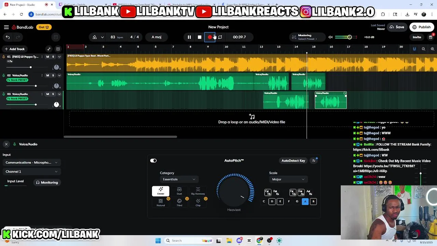
Task: Open the mix editor icon
Action: [x=58, y=49]
